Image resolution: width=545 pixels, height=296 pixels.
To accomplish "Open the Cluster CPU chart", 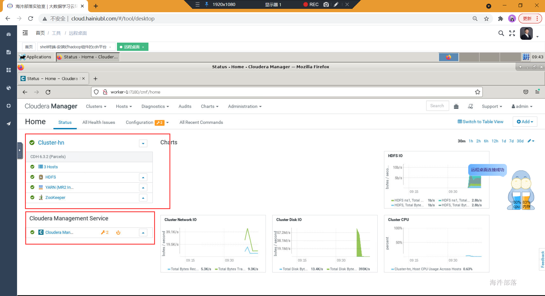I will 437,243.
